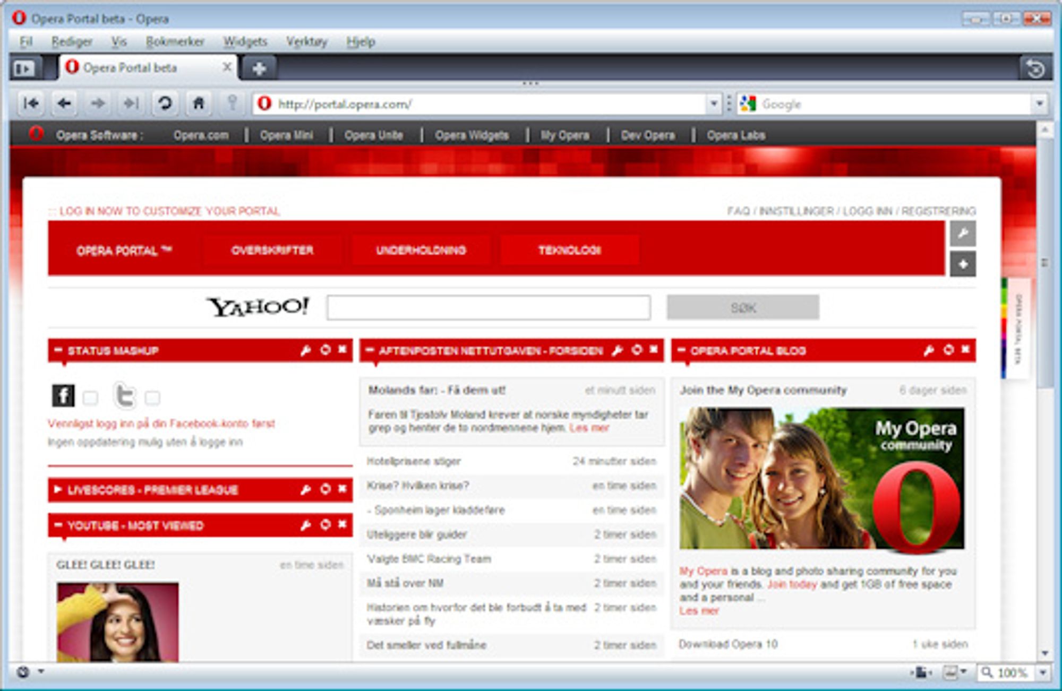1062x691 pixels.
Task: Click the Wand password key icon
Action: coord(232,103)
